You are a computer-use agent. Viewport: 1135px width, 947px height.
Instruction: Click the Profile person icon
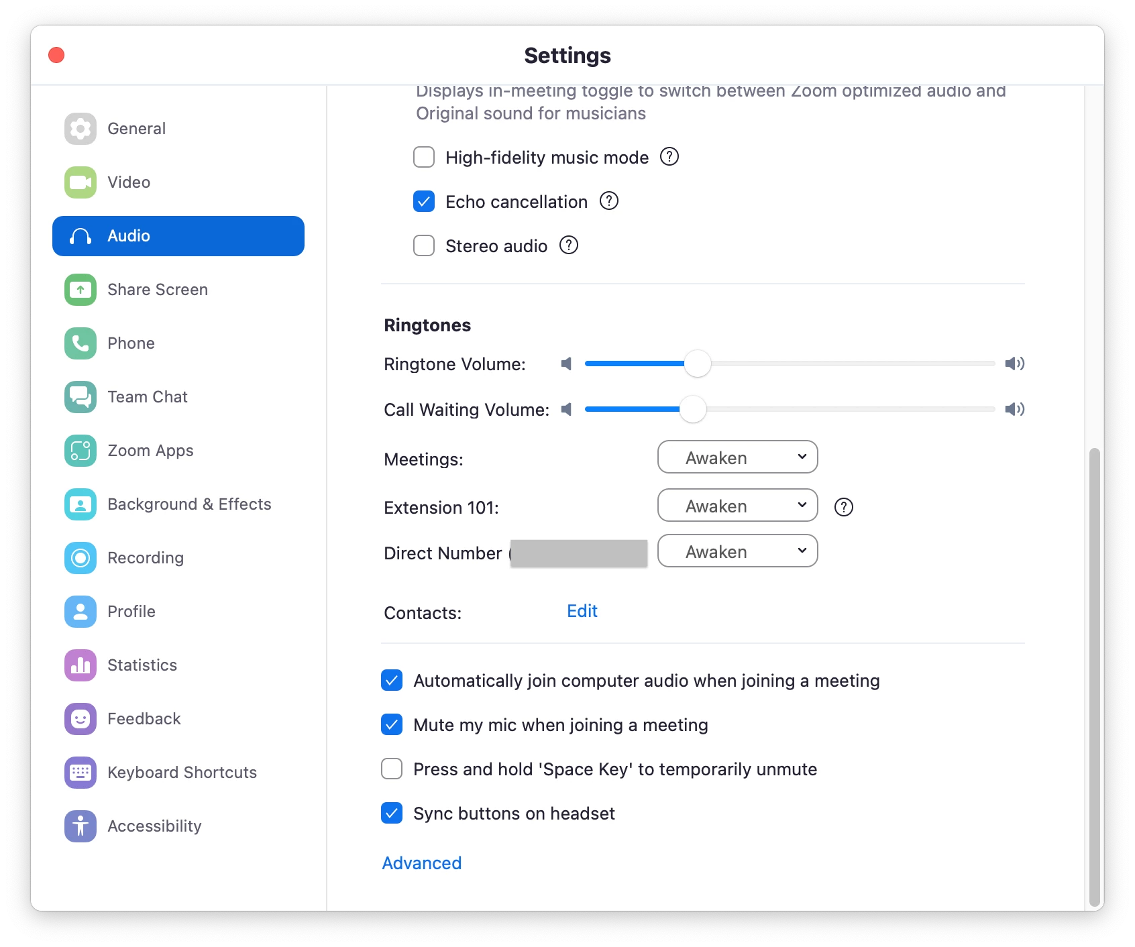[80, 612]
